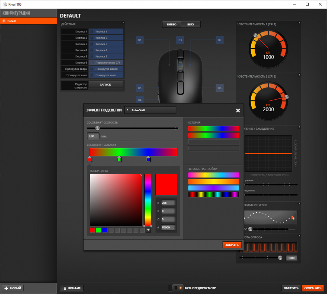Open the Кнопка 2 action assignment

tap(106, 38)
